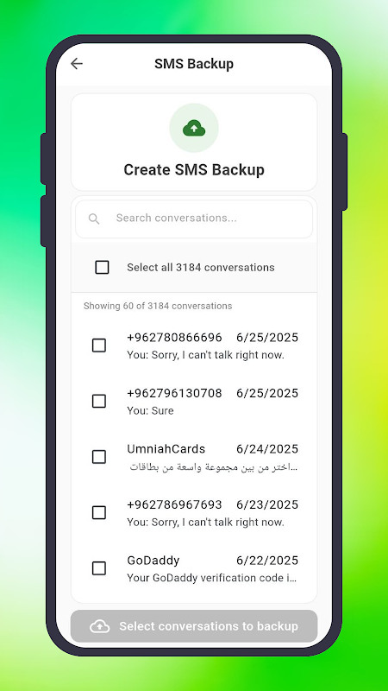
Task: Click the magnifier search icon
Action: [x=94, y=219]
